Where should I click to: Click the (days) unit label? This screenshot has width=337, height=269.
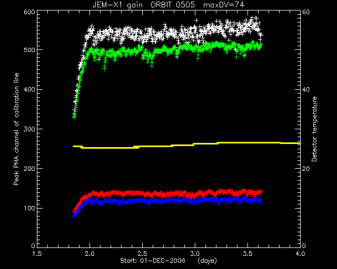click(x=207, y=261)
